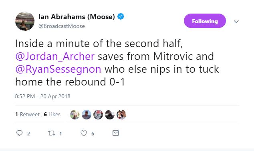Open the 8:52 PM - 20 Apr 2018 timestamp
254x151 pixels.
(x=43, y=96)
